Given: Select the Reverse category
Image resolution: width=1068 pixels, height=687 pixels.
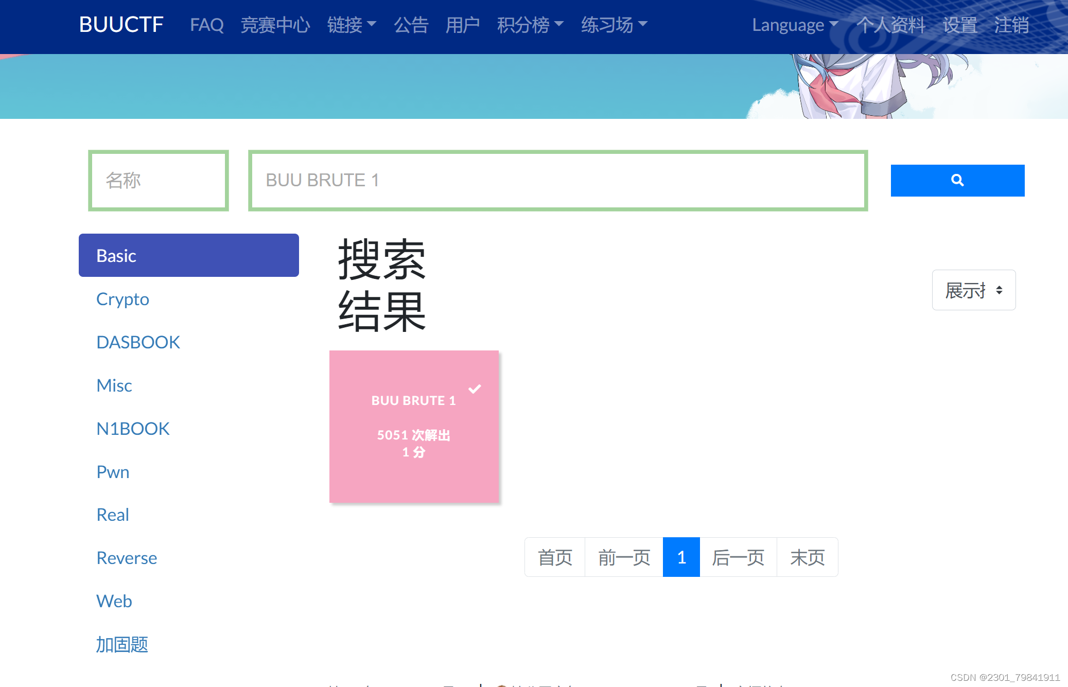Looking at the screenshot, I should pyautogui.click(x=127, y=558).
